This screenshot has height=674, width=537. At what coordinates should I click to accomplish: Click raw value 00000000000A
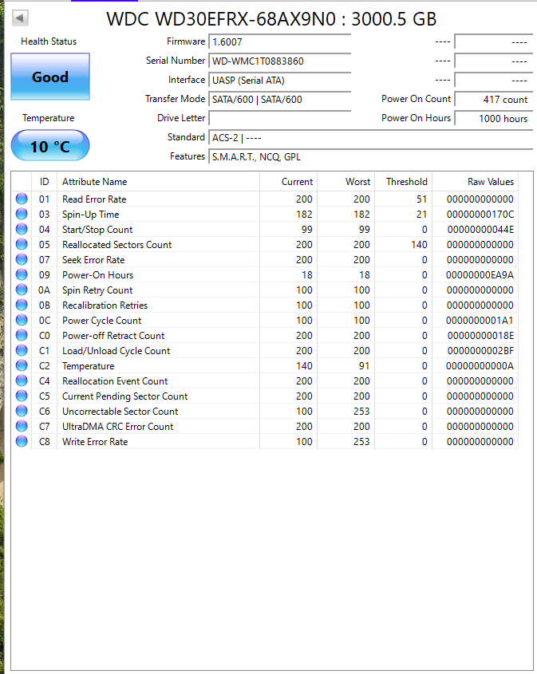pyautogui.click(x=480, y=366)
